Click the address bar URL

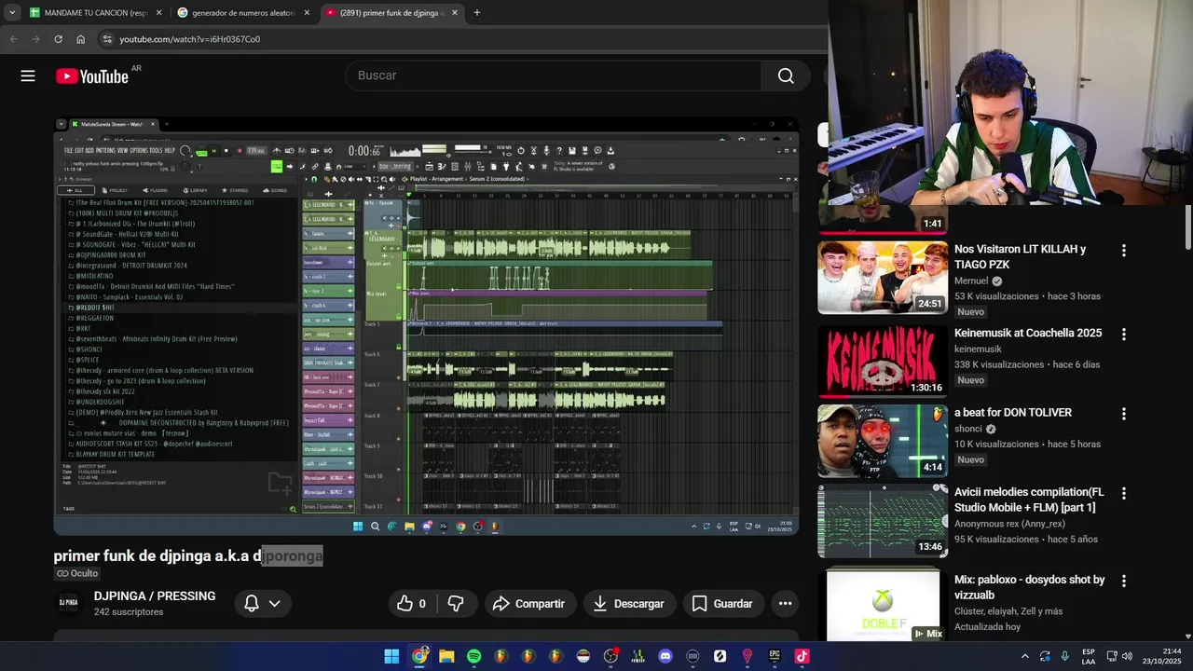(190, 39)
